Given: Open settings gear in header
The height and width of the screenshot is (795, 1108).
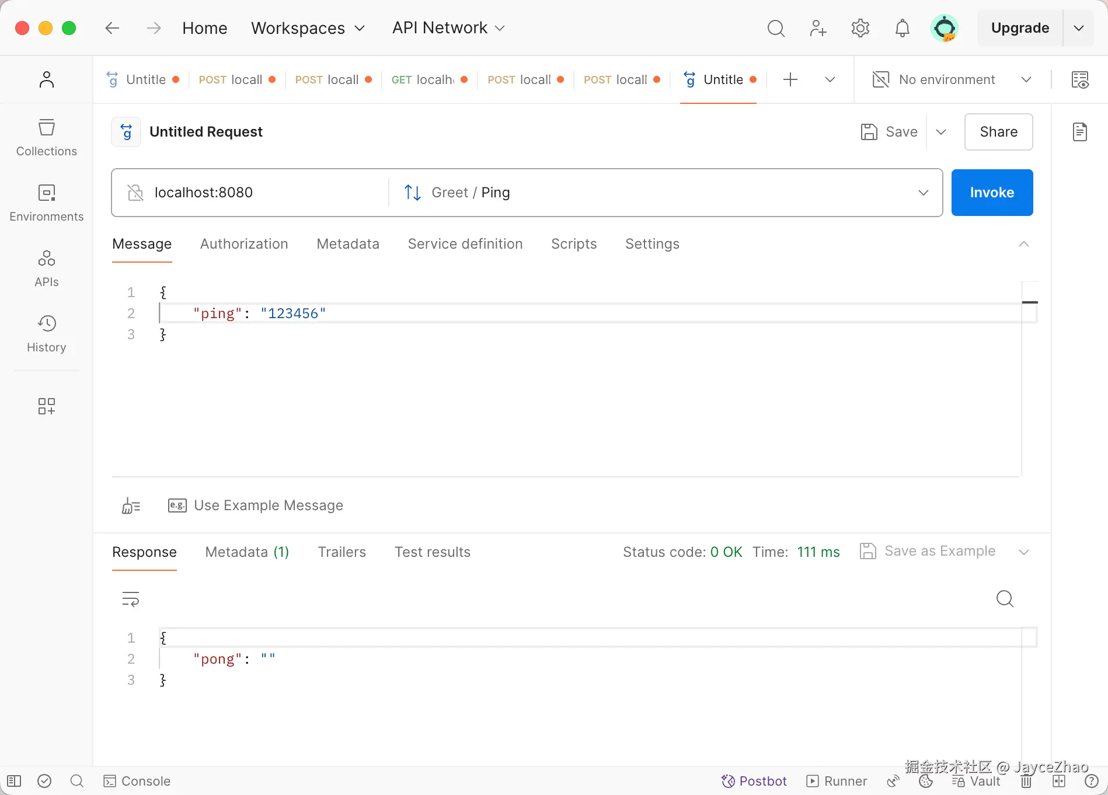Looking at the screenshot, I should tap(860, 28).
